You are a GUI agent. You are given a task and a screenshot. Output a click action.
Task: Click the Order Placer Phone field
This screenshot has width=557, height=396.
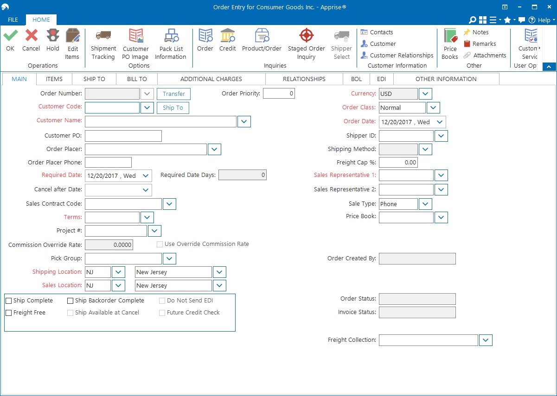pos(108,163)
